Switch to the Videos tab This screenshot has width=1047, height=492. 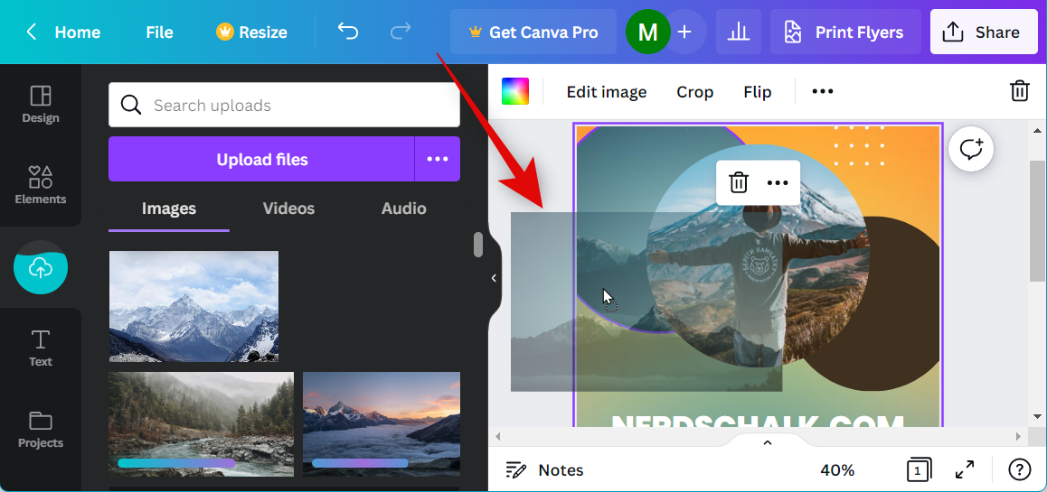coord(288,209)
